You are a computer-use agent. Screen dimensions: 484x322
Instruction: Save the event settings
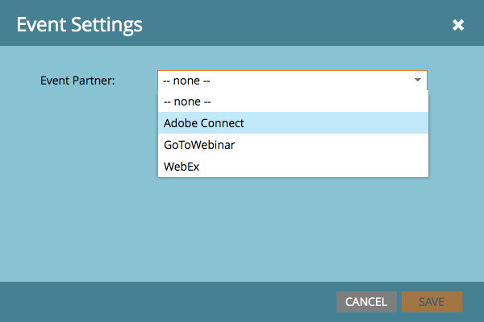[x=432, y=302]
